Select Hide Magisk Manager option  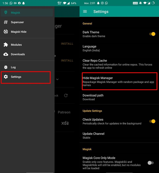pyautogui.click(x=120, y=81)
